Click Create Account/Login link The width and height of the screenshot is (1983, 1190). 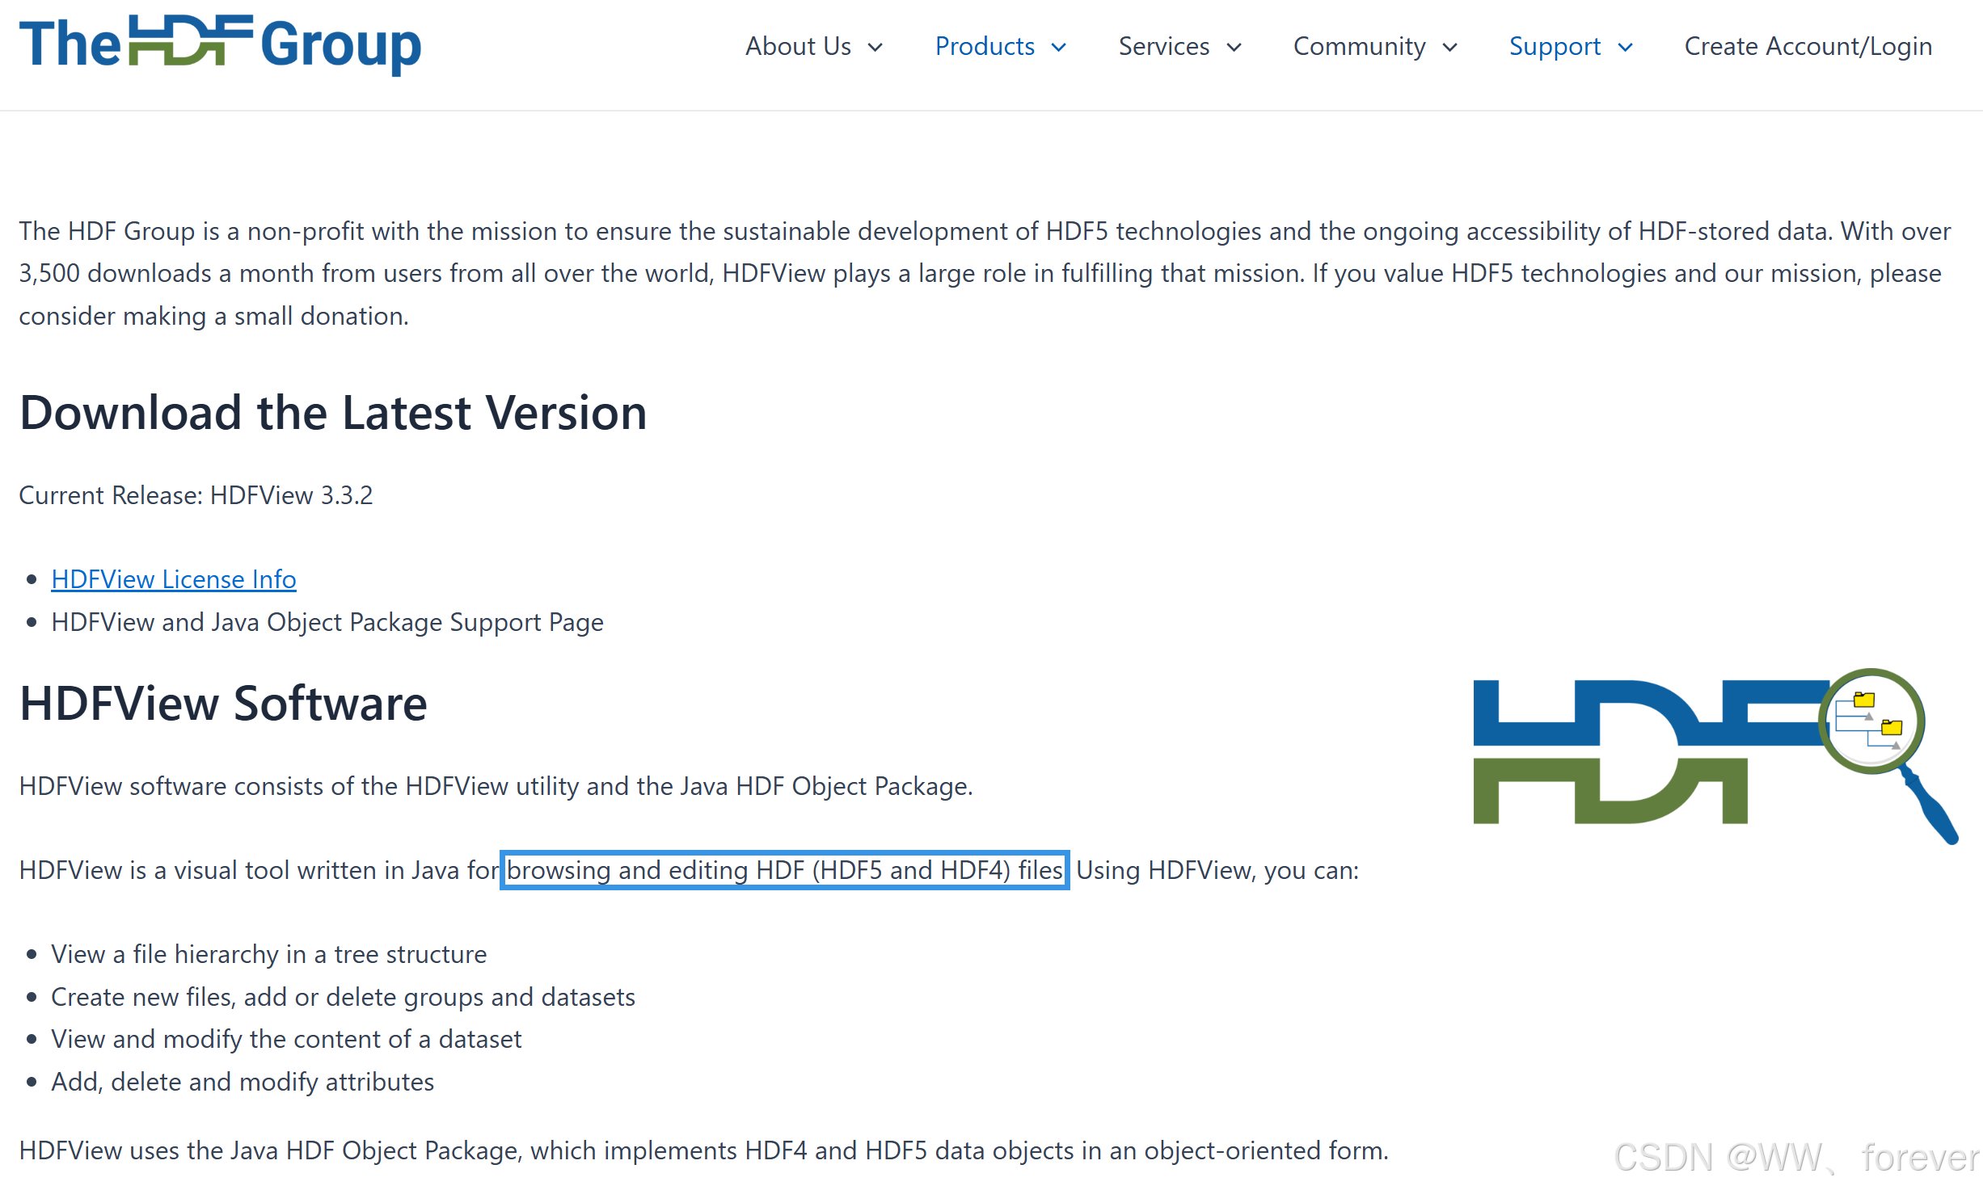click(x=1808, y=46)
